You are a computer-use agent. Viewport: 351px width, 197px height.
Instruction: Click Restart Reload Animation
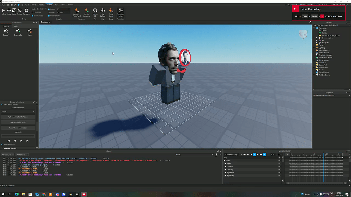point(18,128)
